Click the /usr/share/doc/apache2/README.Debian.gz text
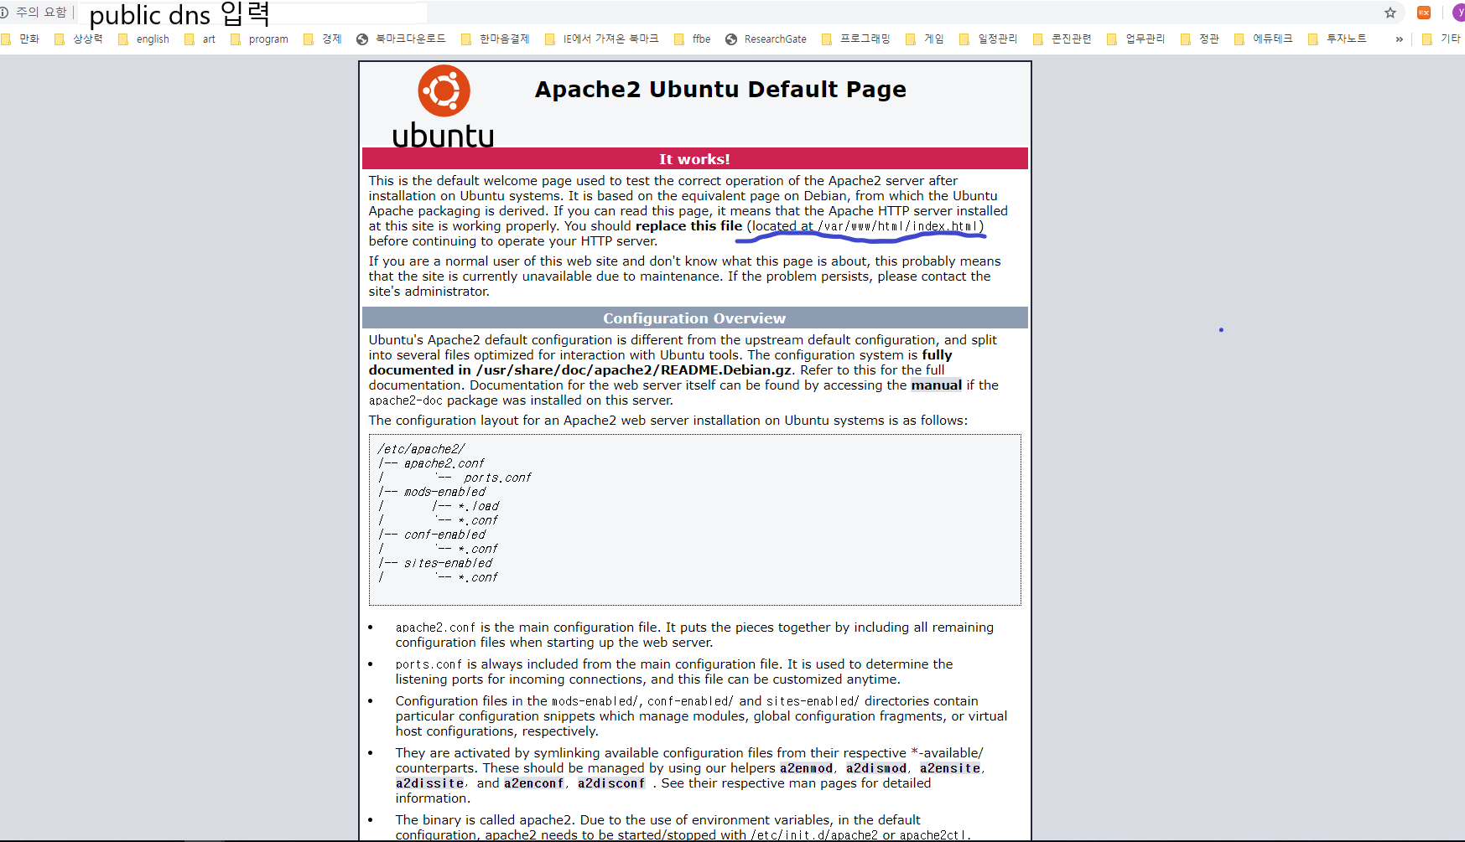This screenshot has height=842, width=1465. pyautogui.click(x=634, y=370)
